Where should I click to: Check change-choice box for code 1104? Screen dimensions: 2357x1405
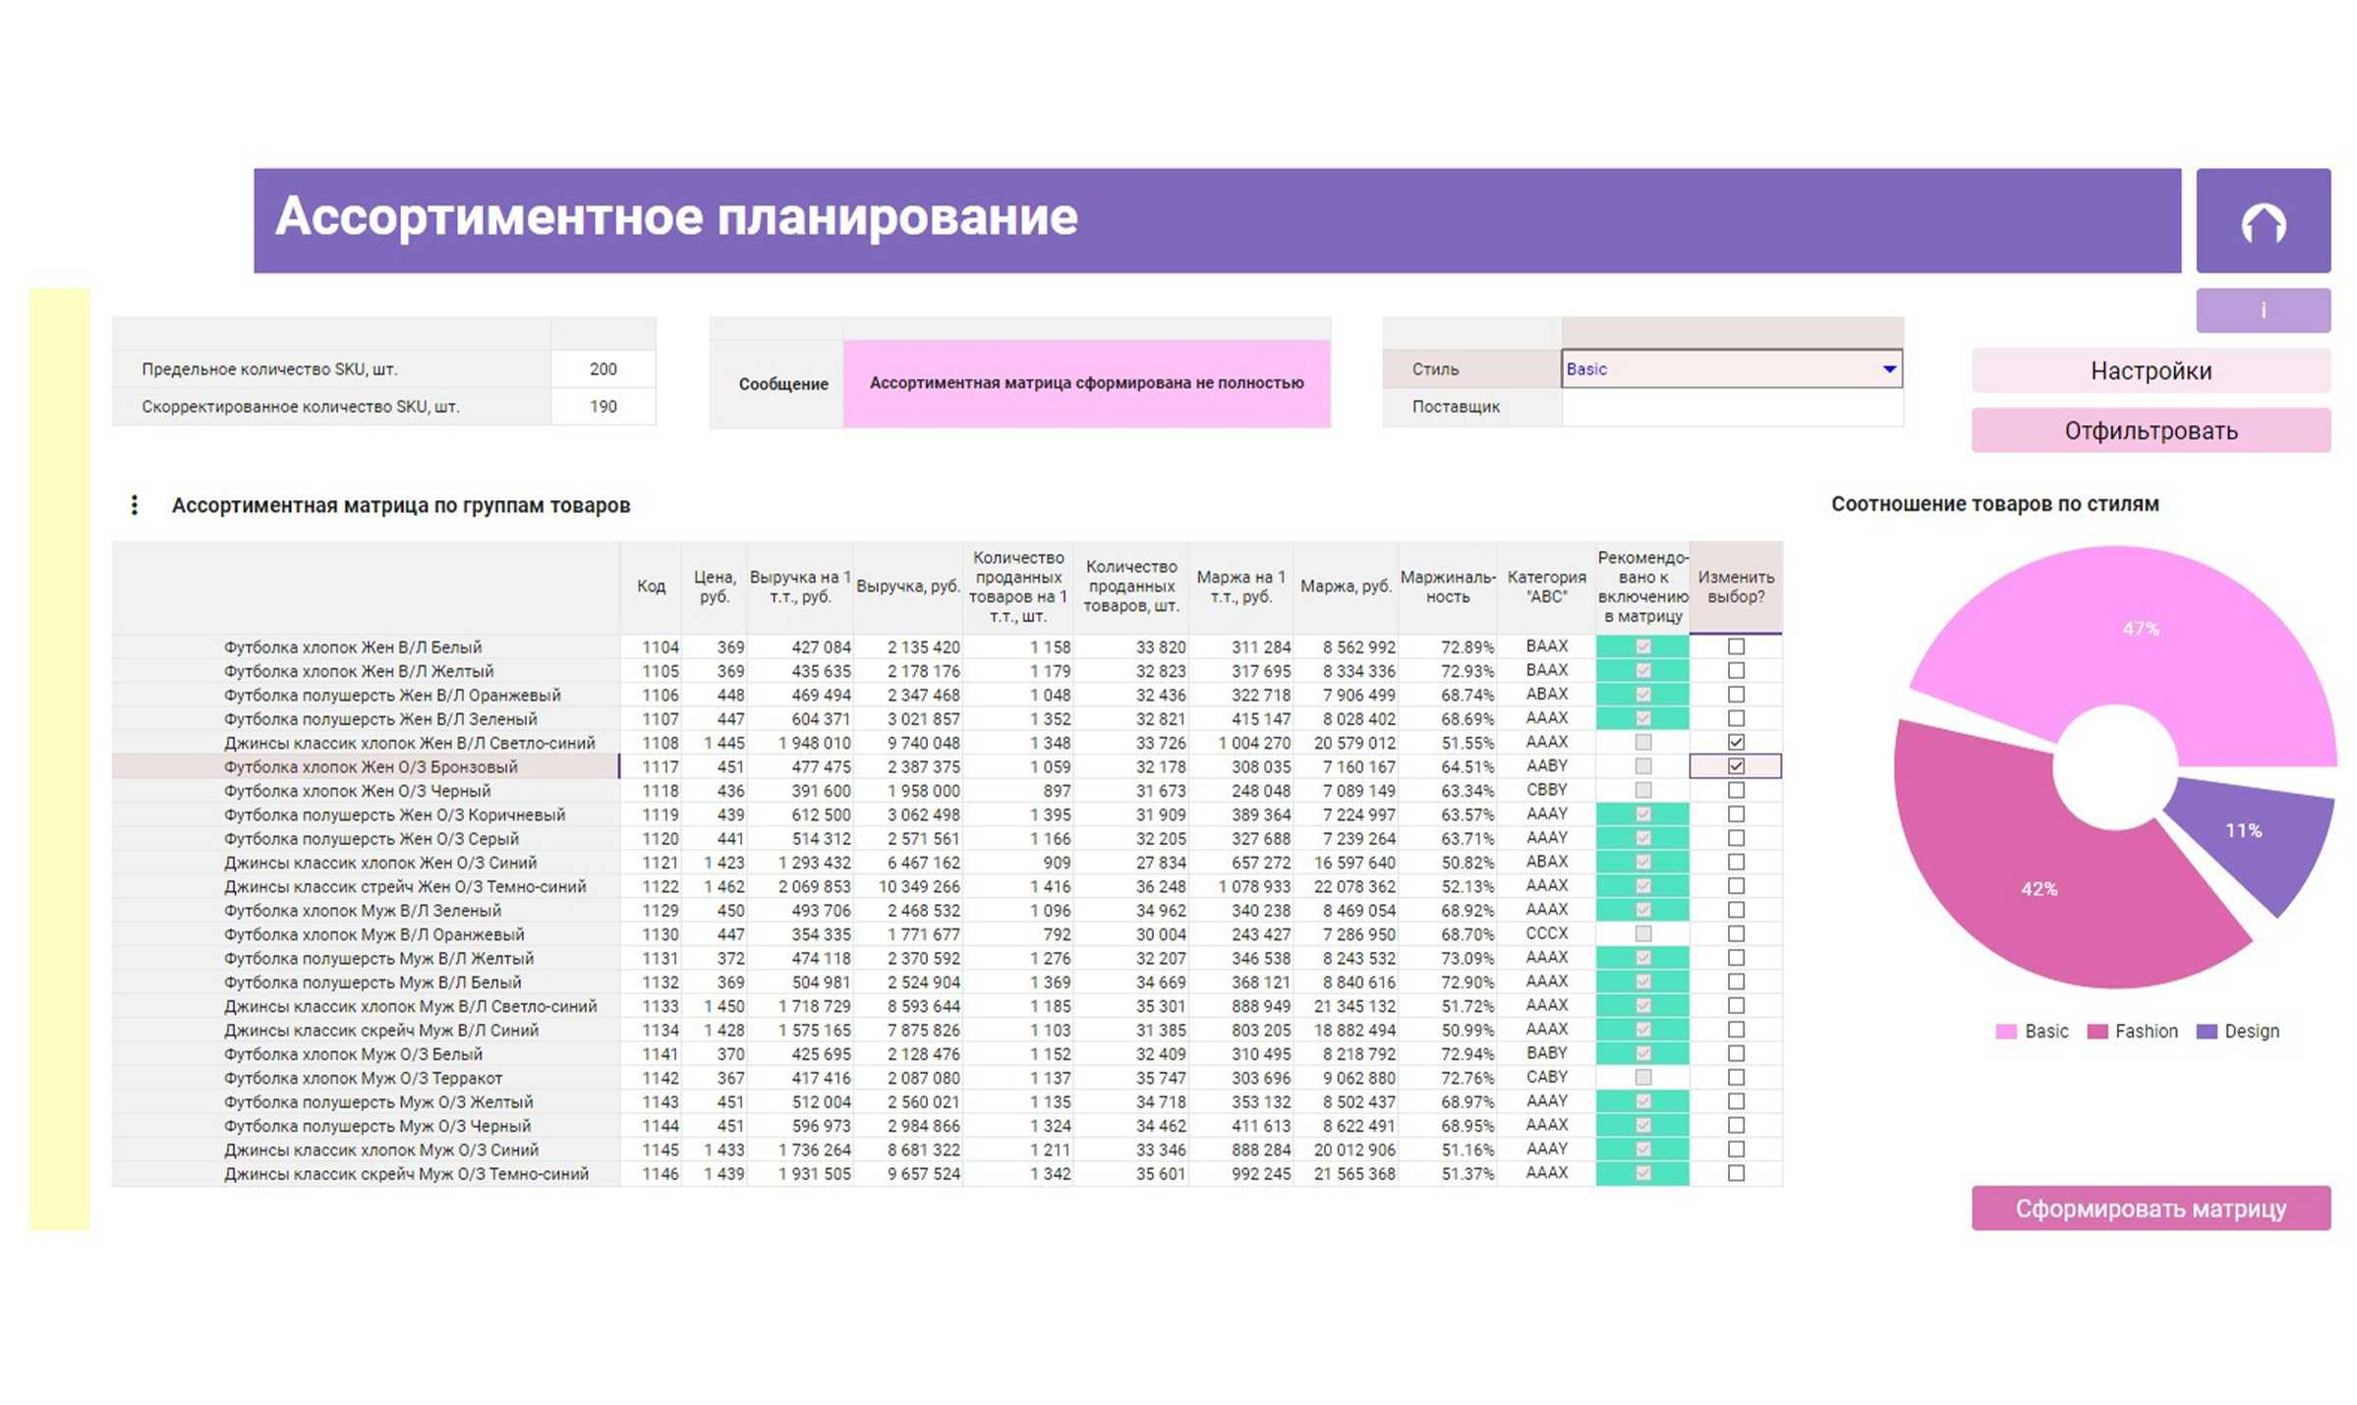click(1736, 646)
